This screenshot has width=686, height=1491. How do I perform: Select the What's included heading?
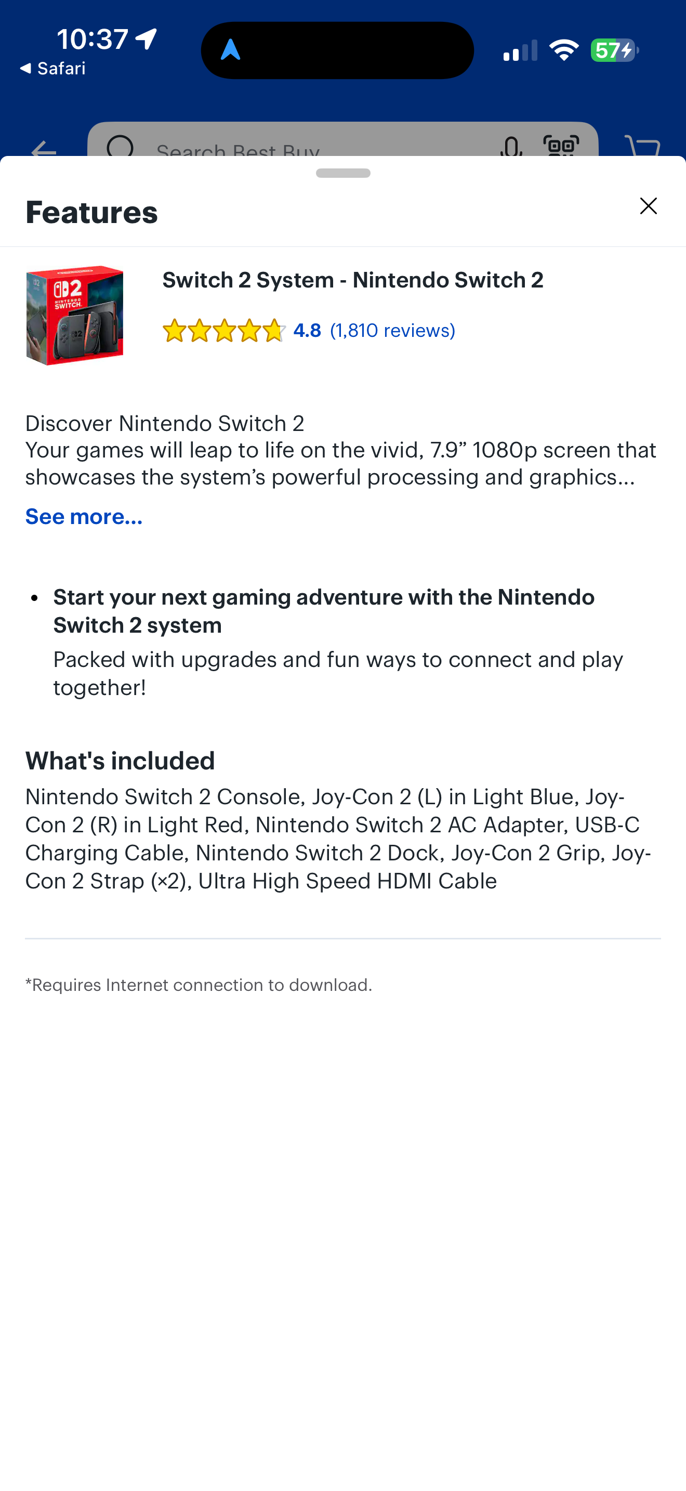[120, 761]
